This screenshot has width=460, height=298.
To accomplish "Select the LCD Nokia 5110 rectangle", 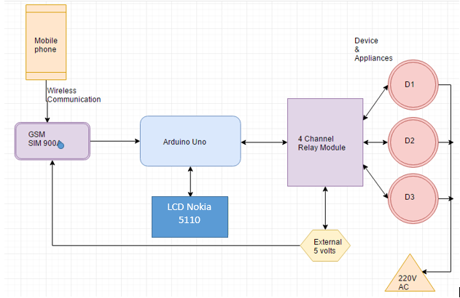I will click(x=190, y=217).
